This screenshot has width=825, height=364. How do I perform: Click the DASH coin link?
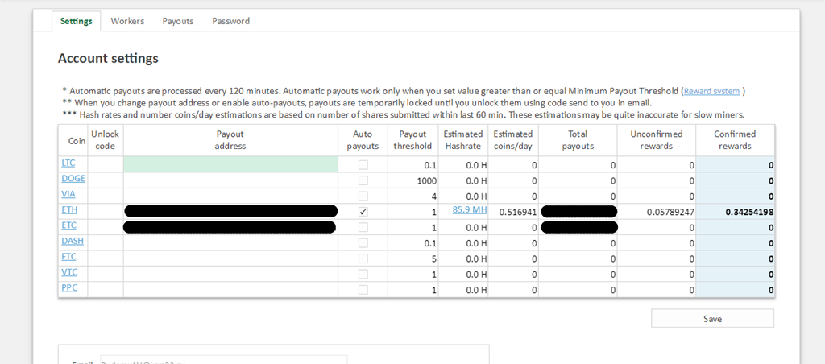[73, 241]
